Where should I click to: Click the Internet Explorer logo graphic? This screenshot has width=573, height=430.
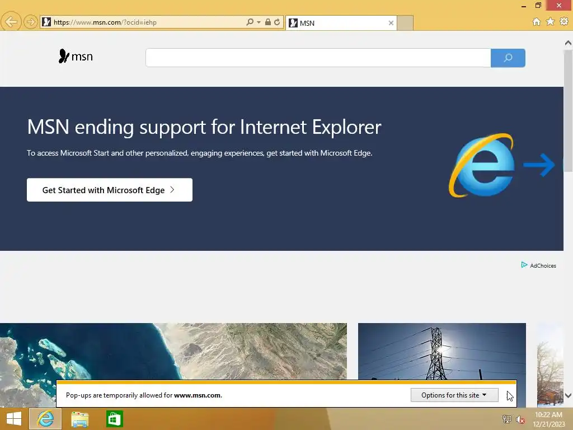tap(482, 165)
